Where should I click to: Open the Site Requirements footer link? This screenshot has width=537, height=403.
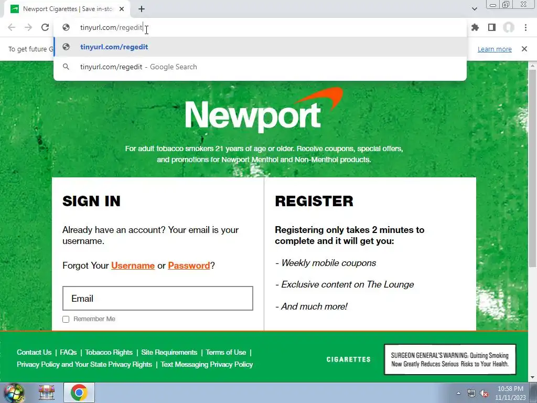[x=169, y=352]
